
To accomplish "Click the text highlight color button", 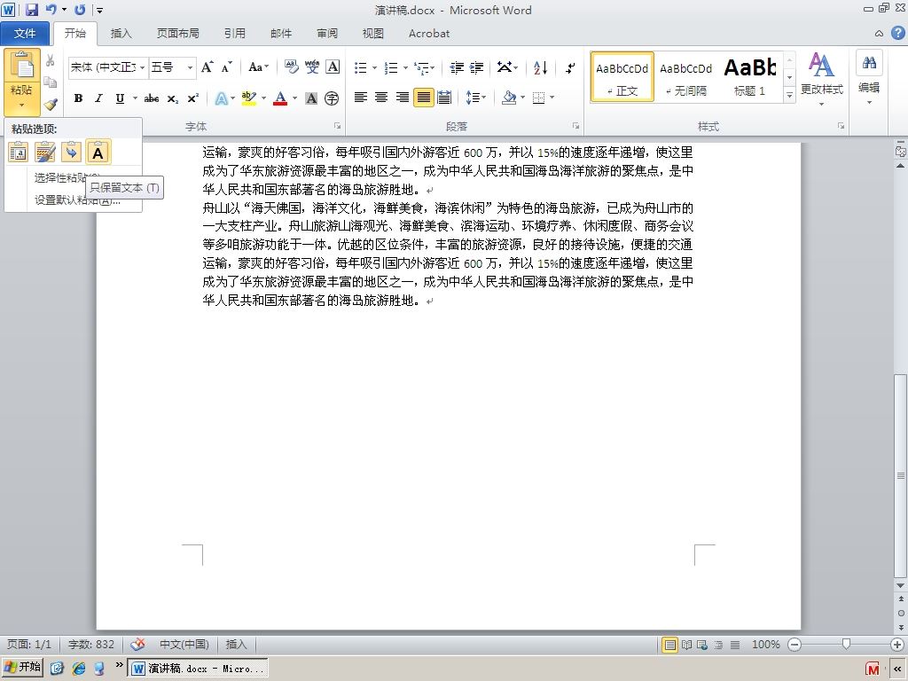I will (x=249, y=98).
